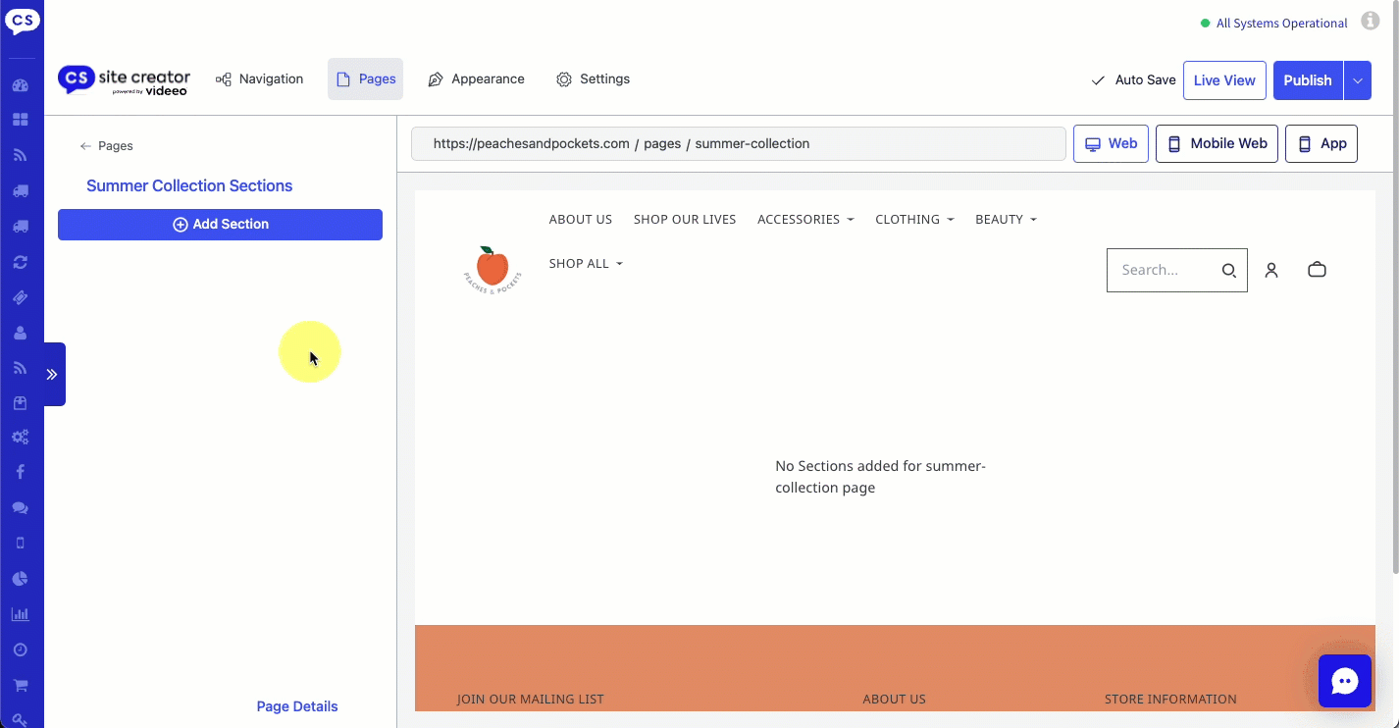The width and height of the screenshot is (1399, 728).
Task: Switch preview to Mobile Web view
Action: click(x=1217, y=143)
